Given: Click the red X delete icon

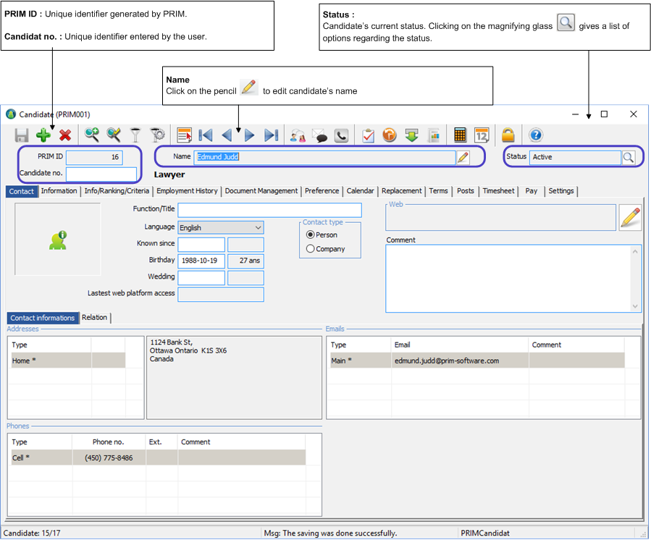Looking at the screenshot, I should pos(65,135).
